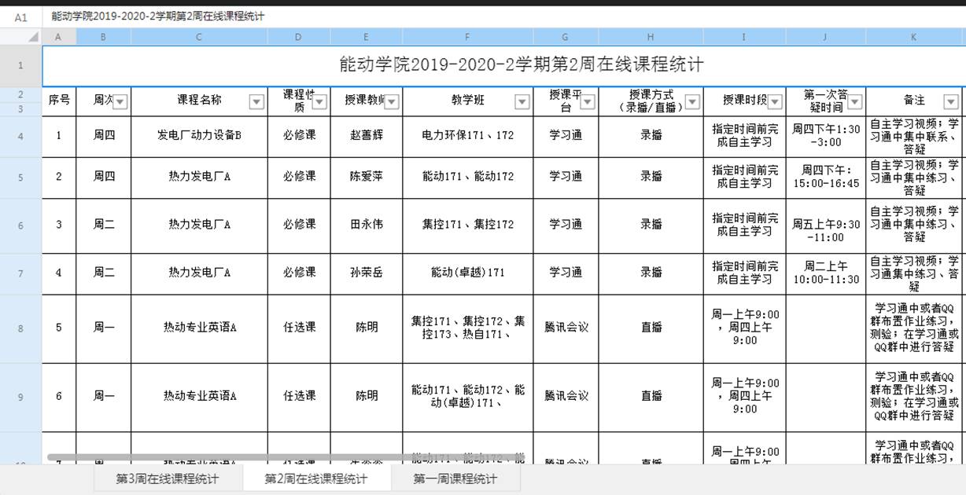
Task: Switch to the 第一周课程统计 sheet tab
Action: click(x=455, y=478)
